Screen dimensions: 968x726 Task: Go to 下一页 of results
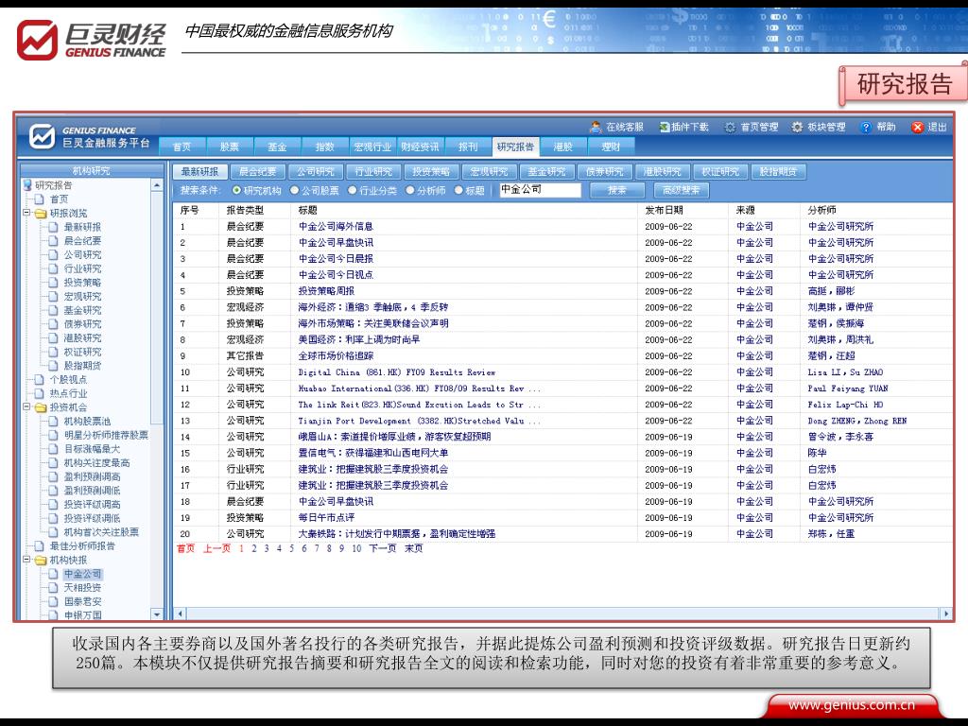383,548
